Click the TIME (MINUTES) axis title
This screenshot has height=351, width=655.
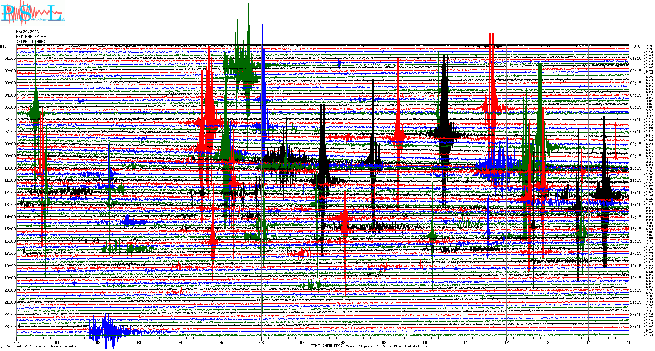pyautogui.click(x=327, y=346)
